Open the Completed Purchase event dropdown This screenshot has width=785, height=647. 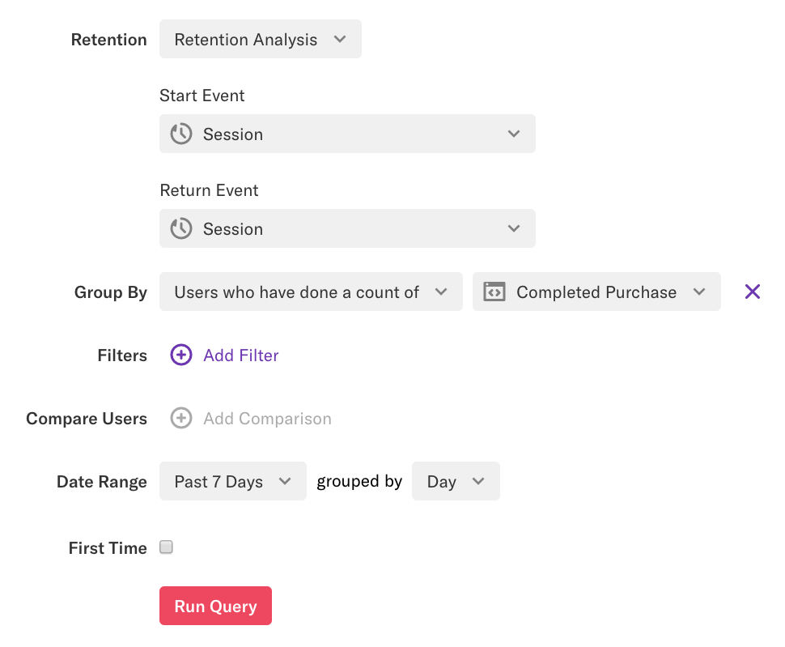596,292
